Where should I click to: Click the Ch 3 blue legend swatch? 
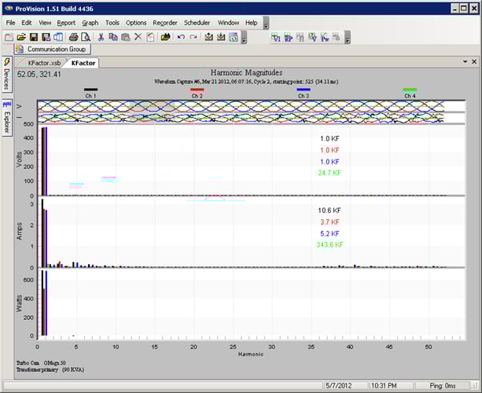[304, 90]
